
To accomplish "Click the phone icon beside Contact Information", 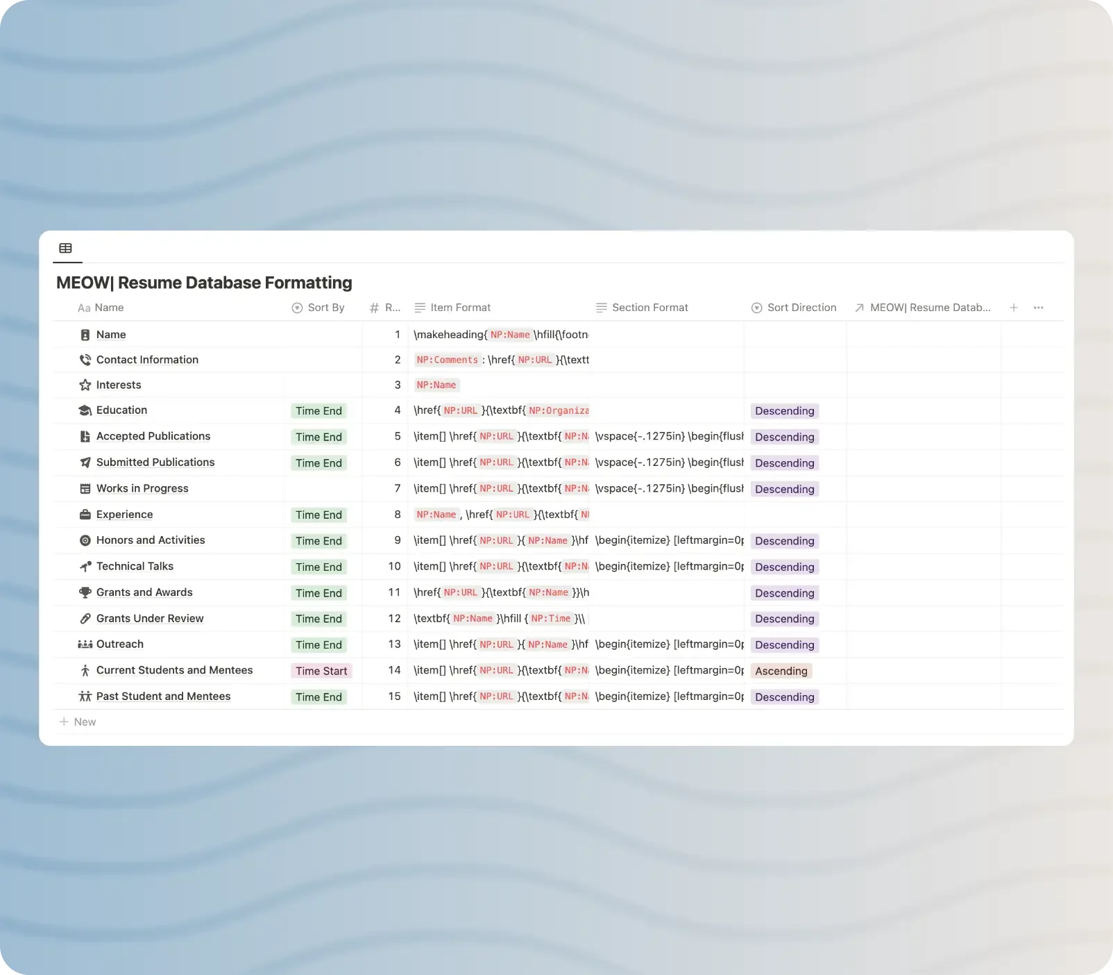I will coord(85,359).
